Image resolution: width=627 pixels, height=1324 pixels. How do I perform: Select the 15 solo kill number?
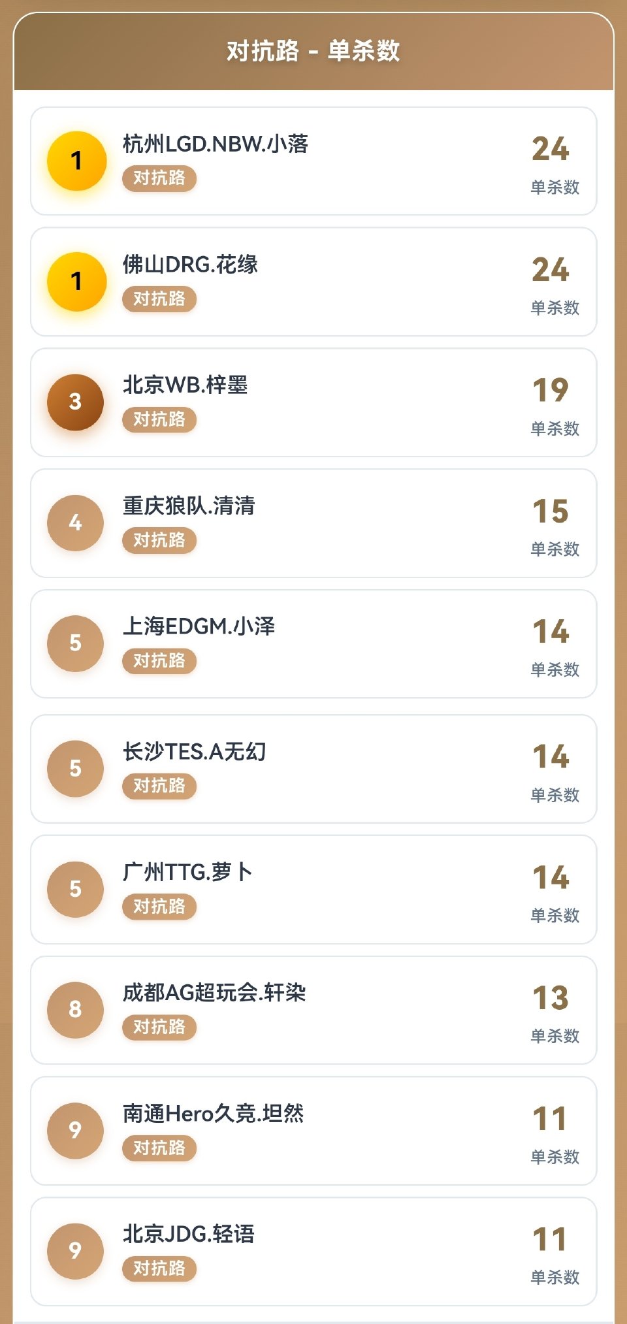click(551, 511)
